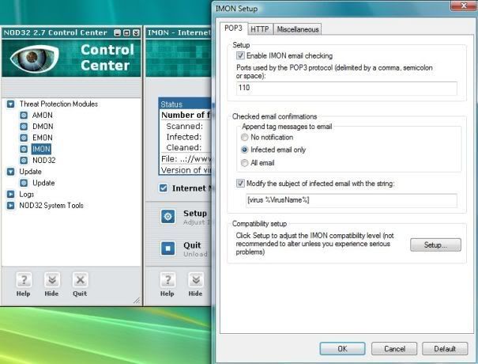
Task: Select the DMON module icon
Action: coord(24,126)
